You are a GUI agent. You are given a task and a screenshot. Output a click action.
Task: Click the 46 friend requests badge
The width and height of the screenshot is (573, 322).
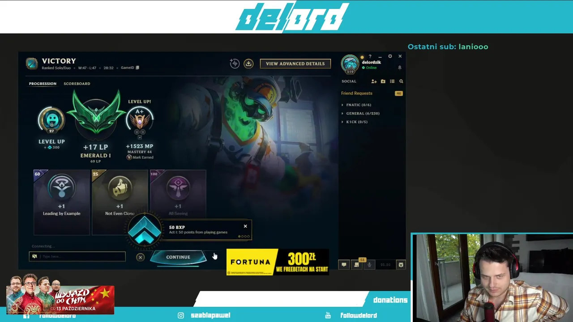click(398, 93)
